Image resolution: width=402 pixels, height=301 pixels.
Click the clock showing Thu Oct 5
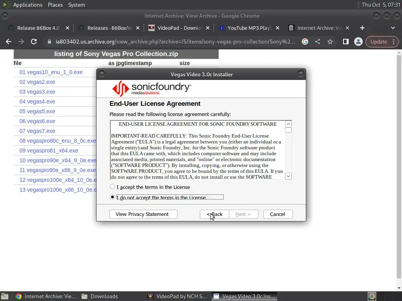[x=381, y=5]
